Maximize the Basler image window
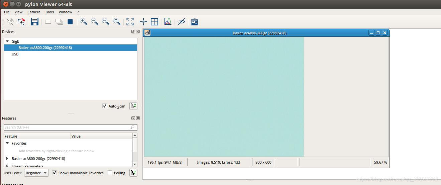Screen dimensions: 441x185 pyautogui.click(x=378, y=33)
